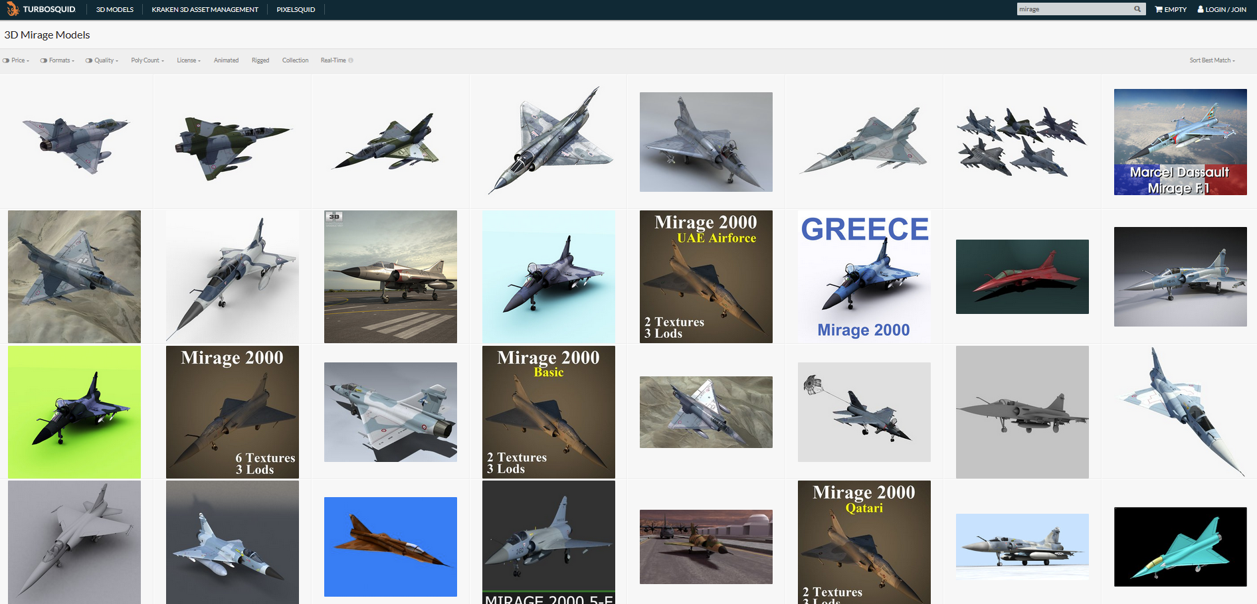Open the Sort Best Match dropdown
This screenshot has height=604, width=1257.
coord(1212,60)
